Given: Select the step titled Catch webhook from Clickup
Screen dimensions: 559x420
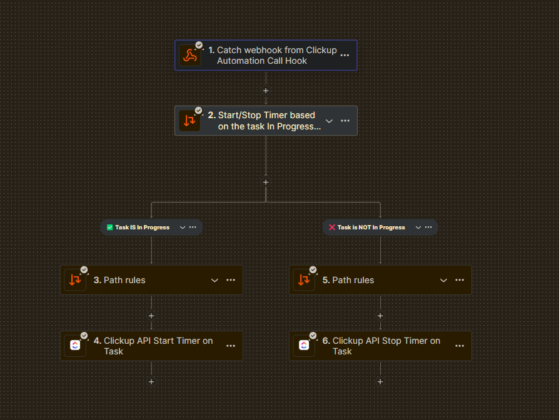Looking at the screenshot, I should pyautogui.click(x=266, y=55).
